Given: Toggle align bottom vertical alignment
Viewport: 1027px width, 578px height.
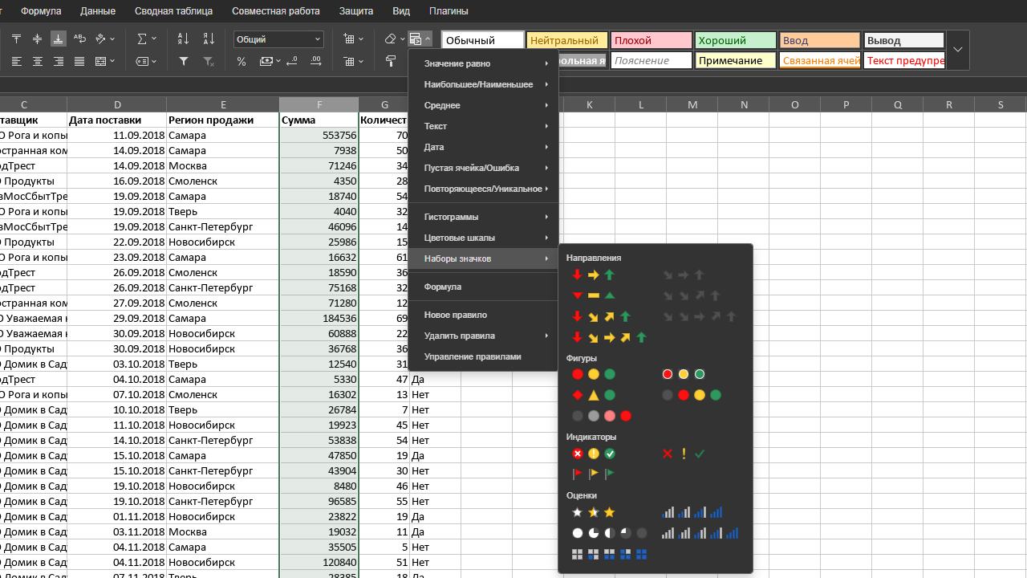Looking at the screenshot, I should click(x=58, y=39).
